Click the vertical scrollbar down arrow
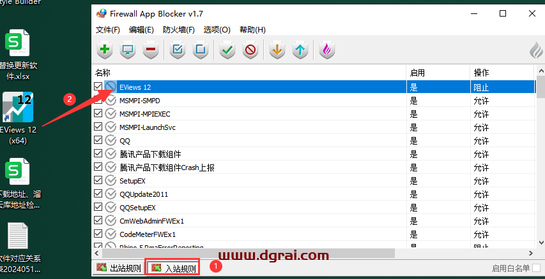The width and height of the screenshot is (545, 279). 541,242
